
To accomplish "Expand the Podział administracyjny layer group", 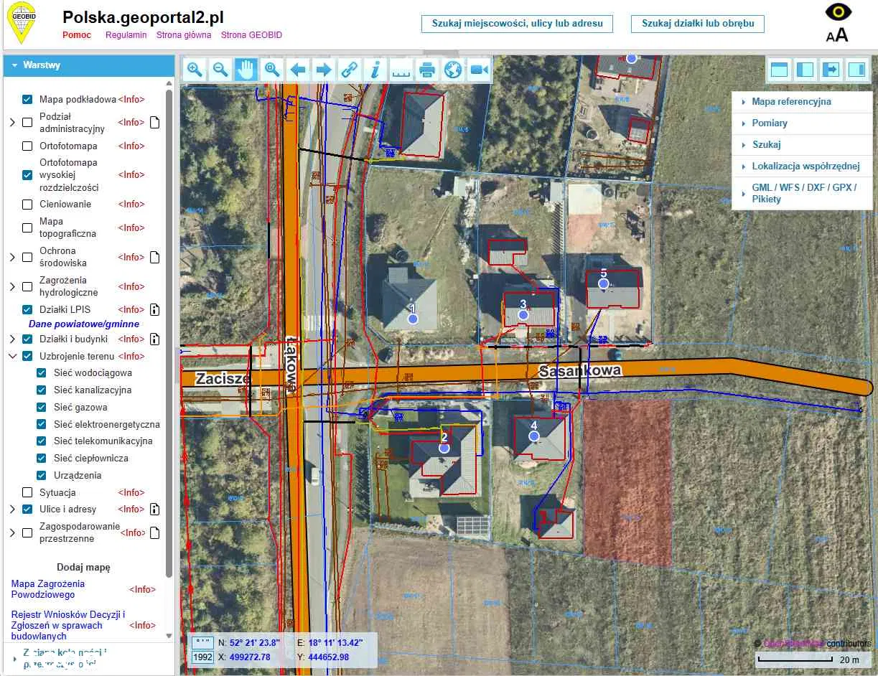I will (12, 123).
